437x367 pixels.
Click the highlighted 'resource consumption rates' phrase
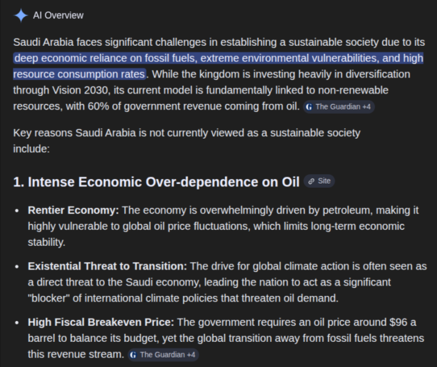click(79, 74)
